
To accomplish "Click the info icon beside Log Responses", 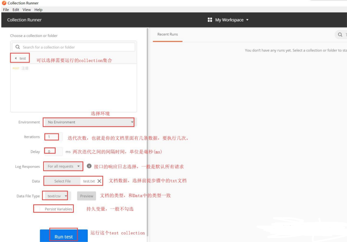I will 89,166.
